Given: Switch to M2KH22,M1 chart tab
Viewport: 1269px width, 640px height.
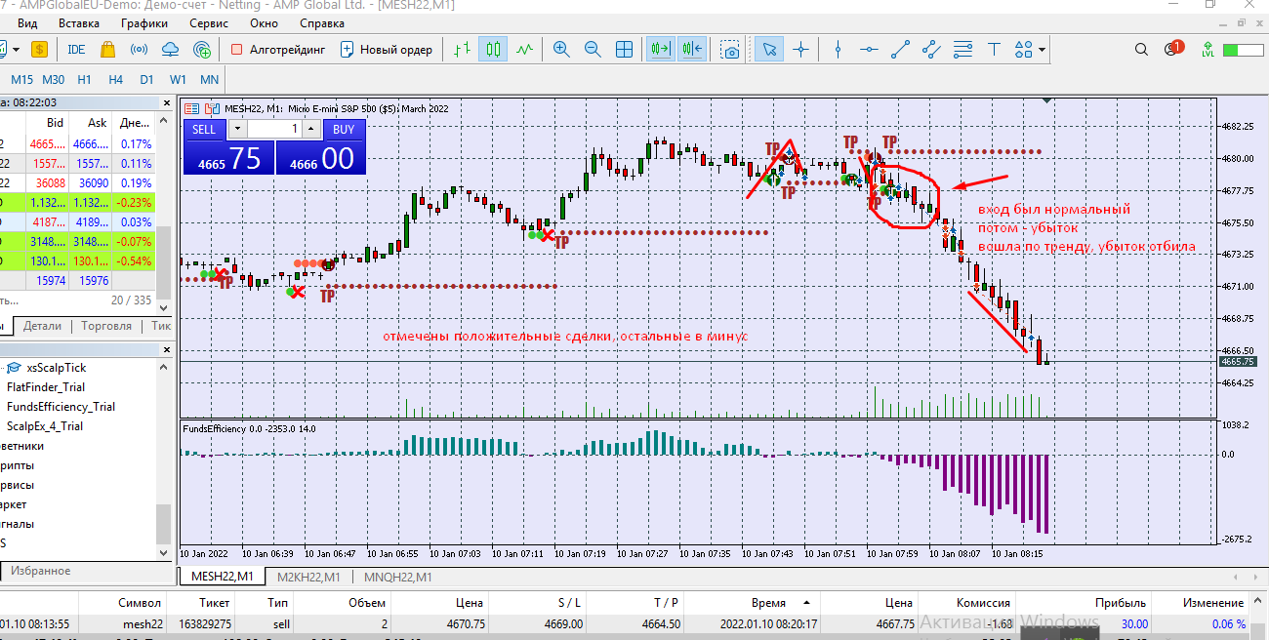Looking at the screenshot, I should pyautogui.click(x=308, y=577).
